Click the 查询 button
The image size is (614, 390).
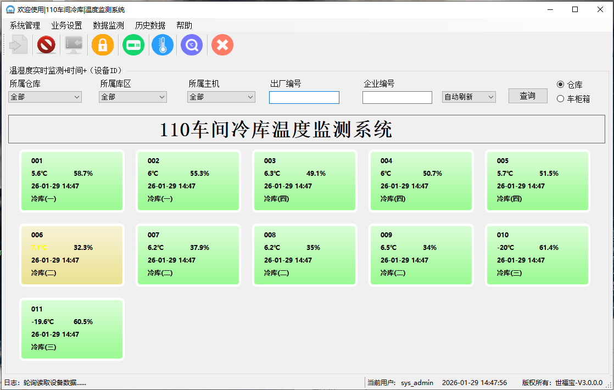pos(527,96)
